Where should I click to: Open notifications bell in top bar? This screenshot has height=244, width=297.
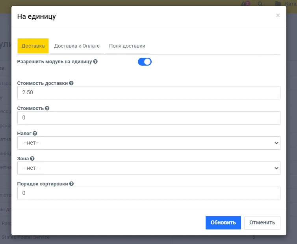245,4
